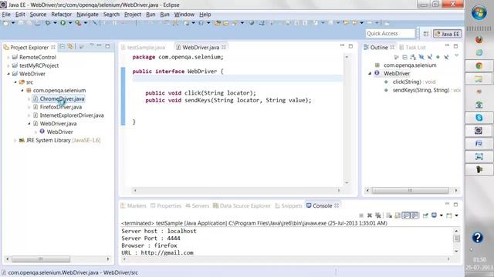Collapse the WebDriver project node
This screenshot has height=277, width=494.
tap(8, 74)
